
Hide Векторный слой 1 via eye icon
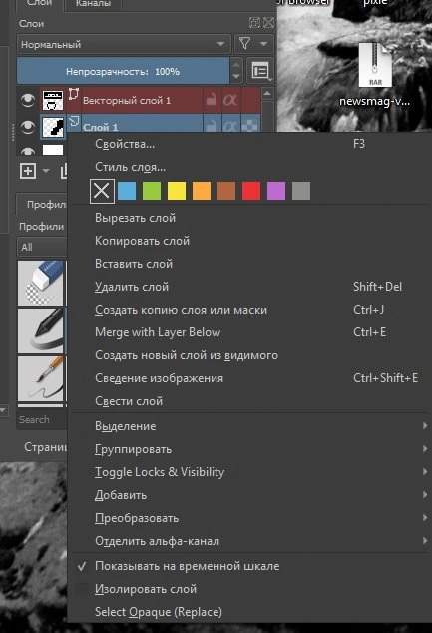27,99
